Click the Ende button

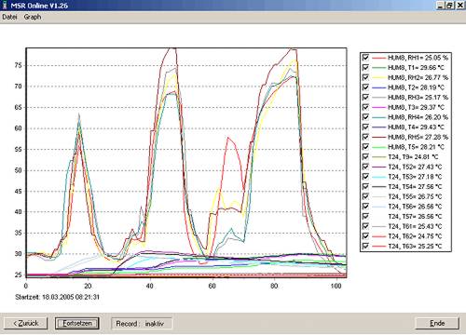click(437, 323)
